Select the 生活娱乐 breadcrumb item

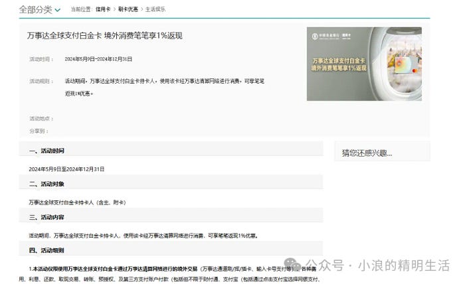coord(155,9)
